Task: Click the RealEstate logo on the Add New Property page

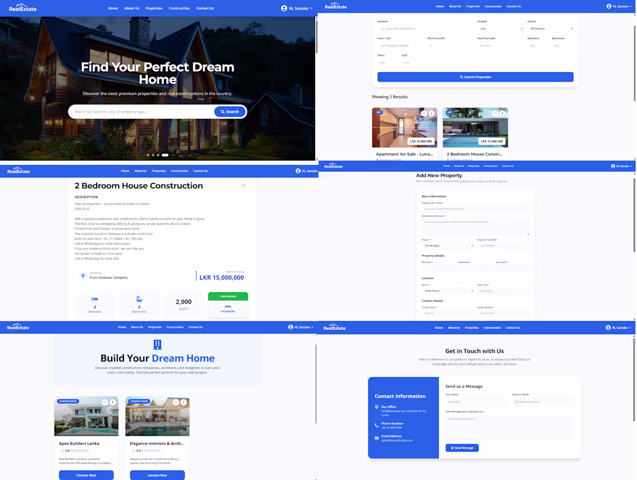Action: [334, 166]
